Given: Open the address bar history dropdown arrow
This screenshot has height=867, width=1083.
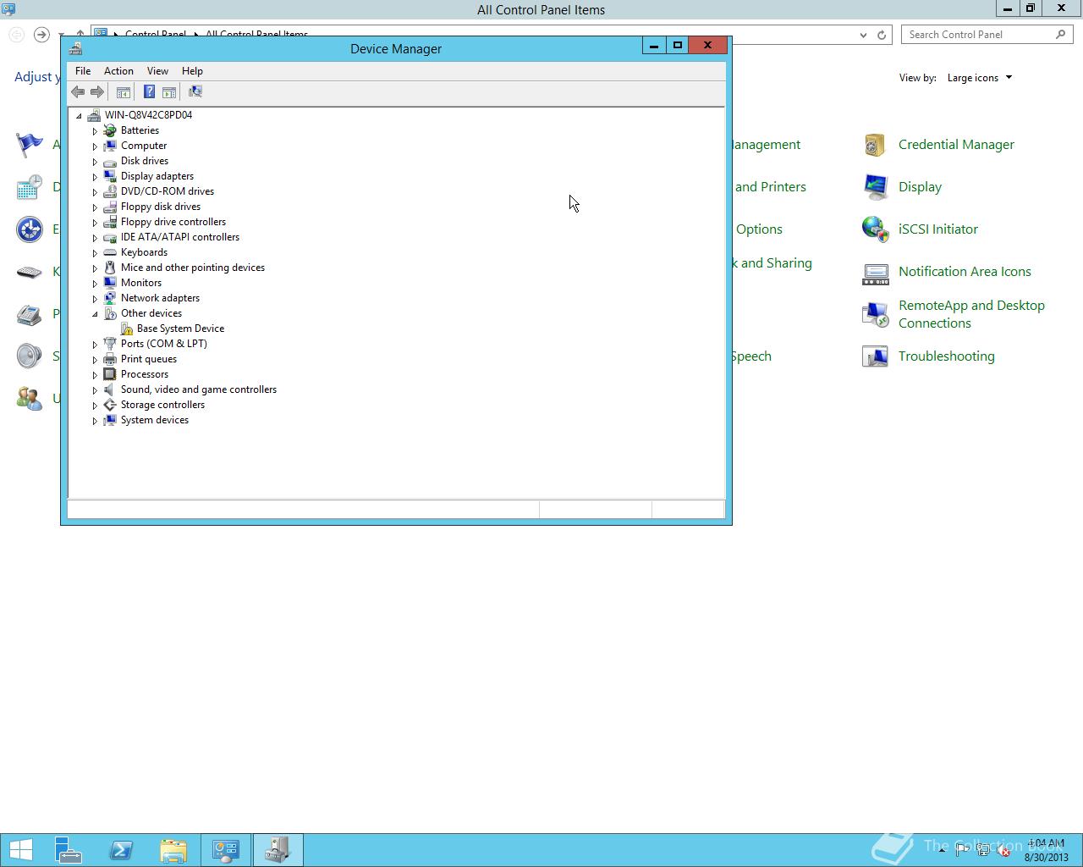Looking at the screenshot, I should click(863, 35).
